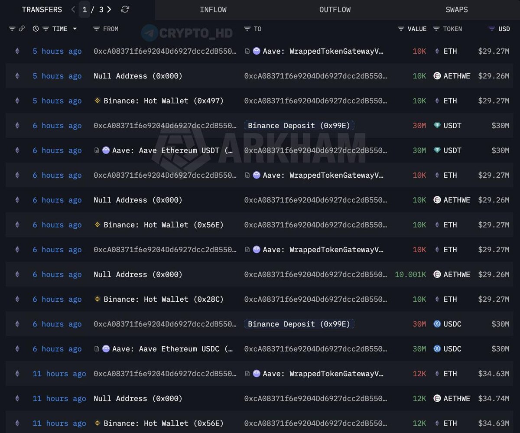
Task: Click 0xcA08371f address in Hot Wallet (0x497) row
Action: tap(315, 101)
